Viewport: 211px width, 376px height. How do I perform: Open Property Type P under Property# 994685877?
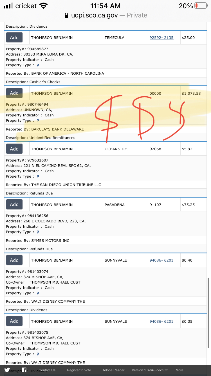click(38, 65)
